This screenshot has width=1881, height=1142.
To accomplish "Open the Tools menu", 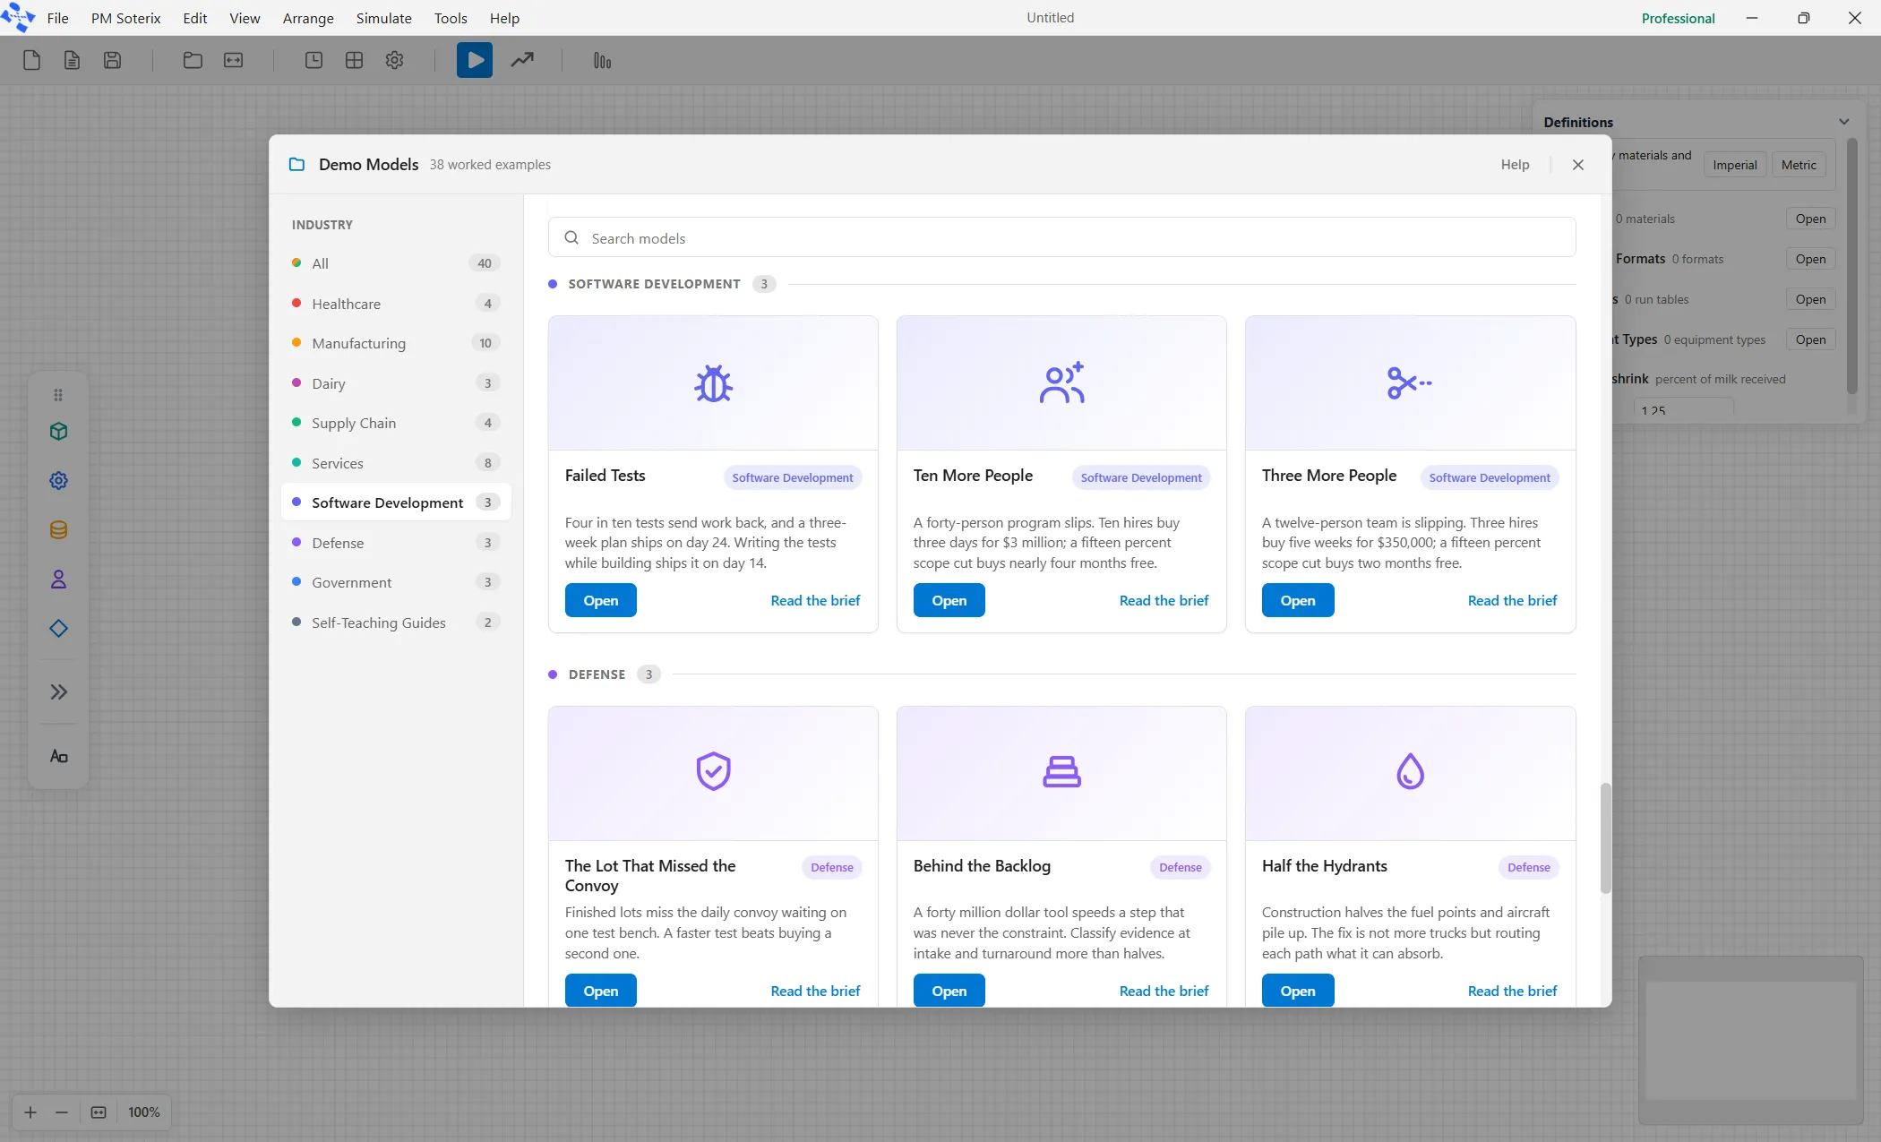I will tap(451, 18).
